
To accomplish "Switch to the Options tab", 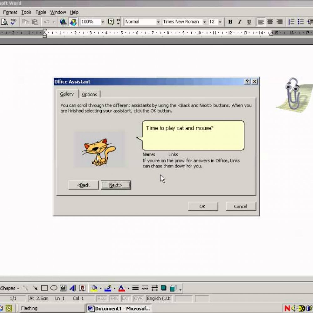I will (x=89, y=95).
